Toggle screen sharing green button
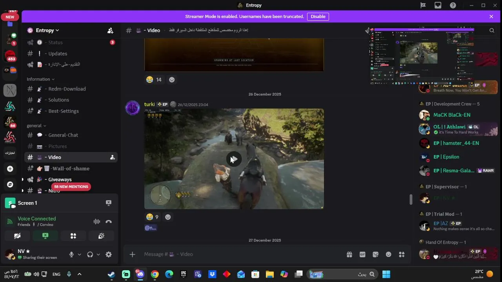The width and height of the screenshot is (502, 282). pyautogui.click(x=45, y=236)
